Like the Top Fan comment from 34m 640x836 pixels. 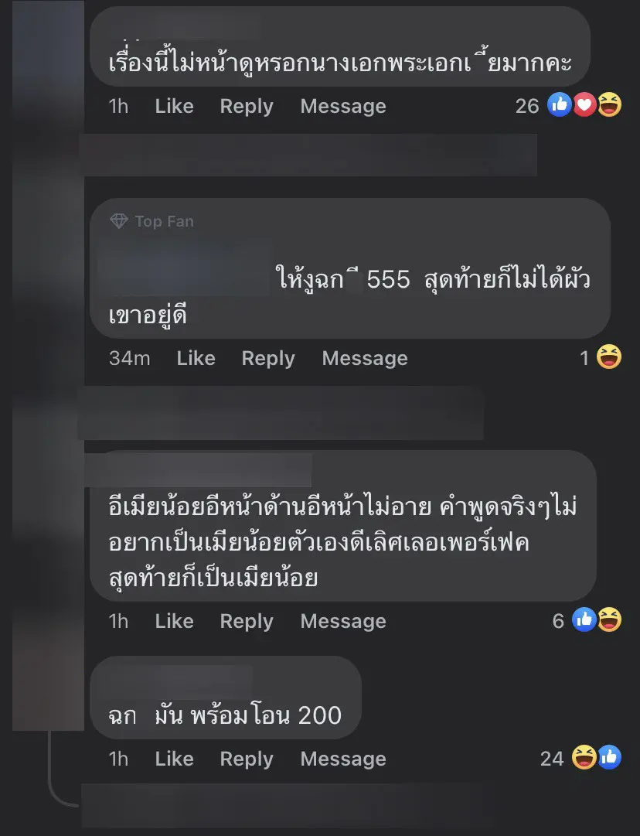click(196, 358)
